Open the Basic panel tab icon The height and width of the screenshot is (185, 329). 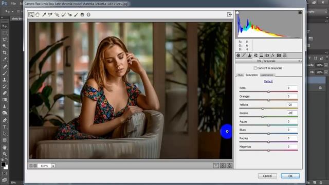pyautogui.click(x=239, y=55)
